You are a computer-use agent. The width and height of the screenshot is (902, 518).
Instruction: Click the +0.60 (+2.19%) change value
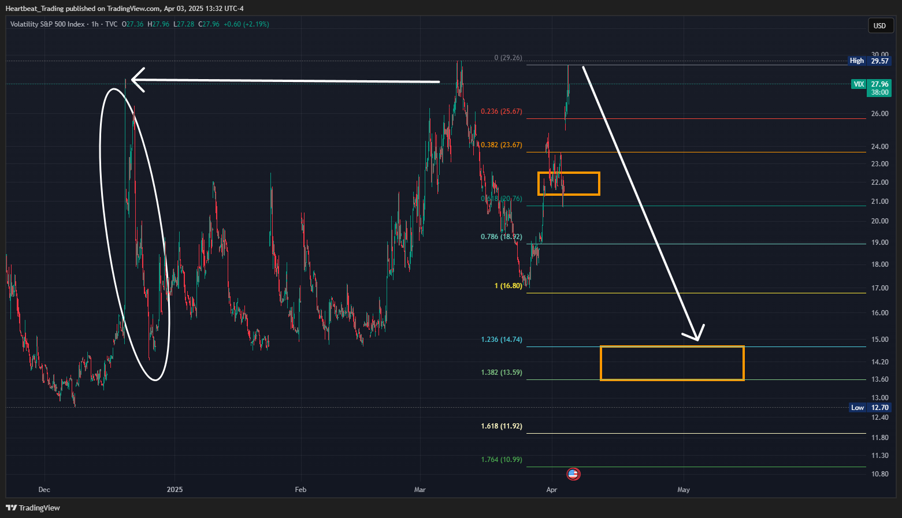(x=246, y=24)
